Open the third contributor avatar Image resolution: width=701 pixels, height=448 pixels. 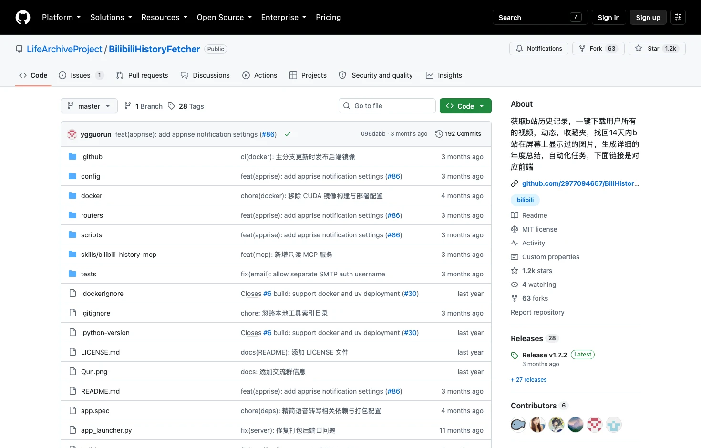tap(557, 425)
